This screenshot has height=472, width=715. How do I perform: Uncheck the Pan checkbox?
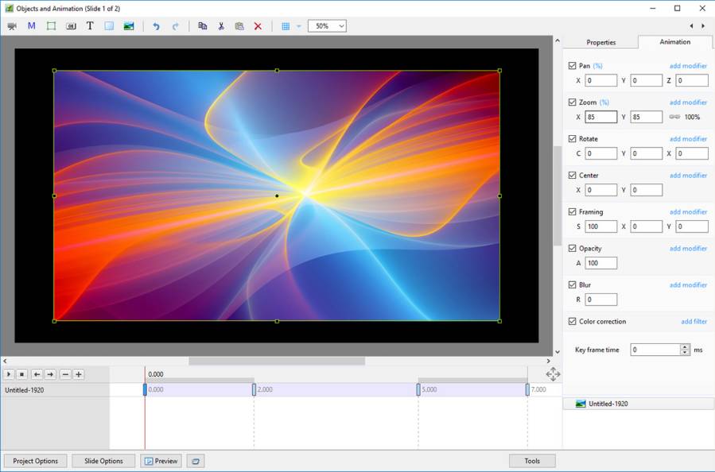point(573,66)
